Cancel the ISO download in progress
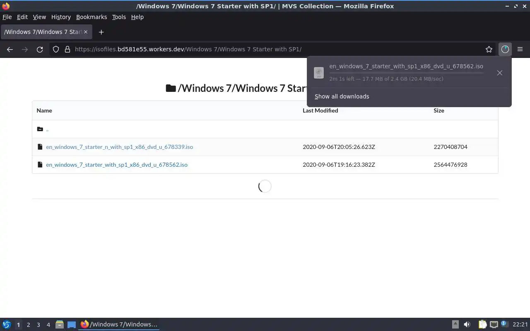 click(500, 73)
